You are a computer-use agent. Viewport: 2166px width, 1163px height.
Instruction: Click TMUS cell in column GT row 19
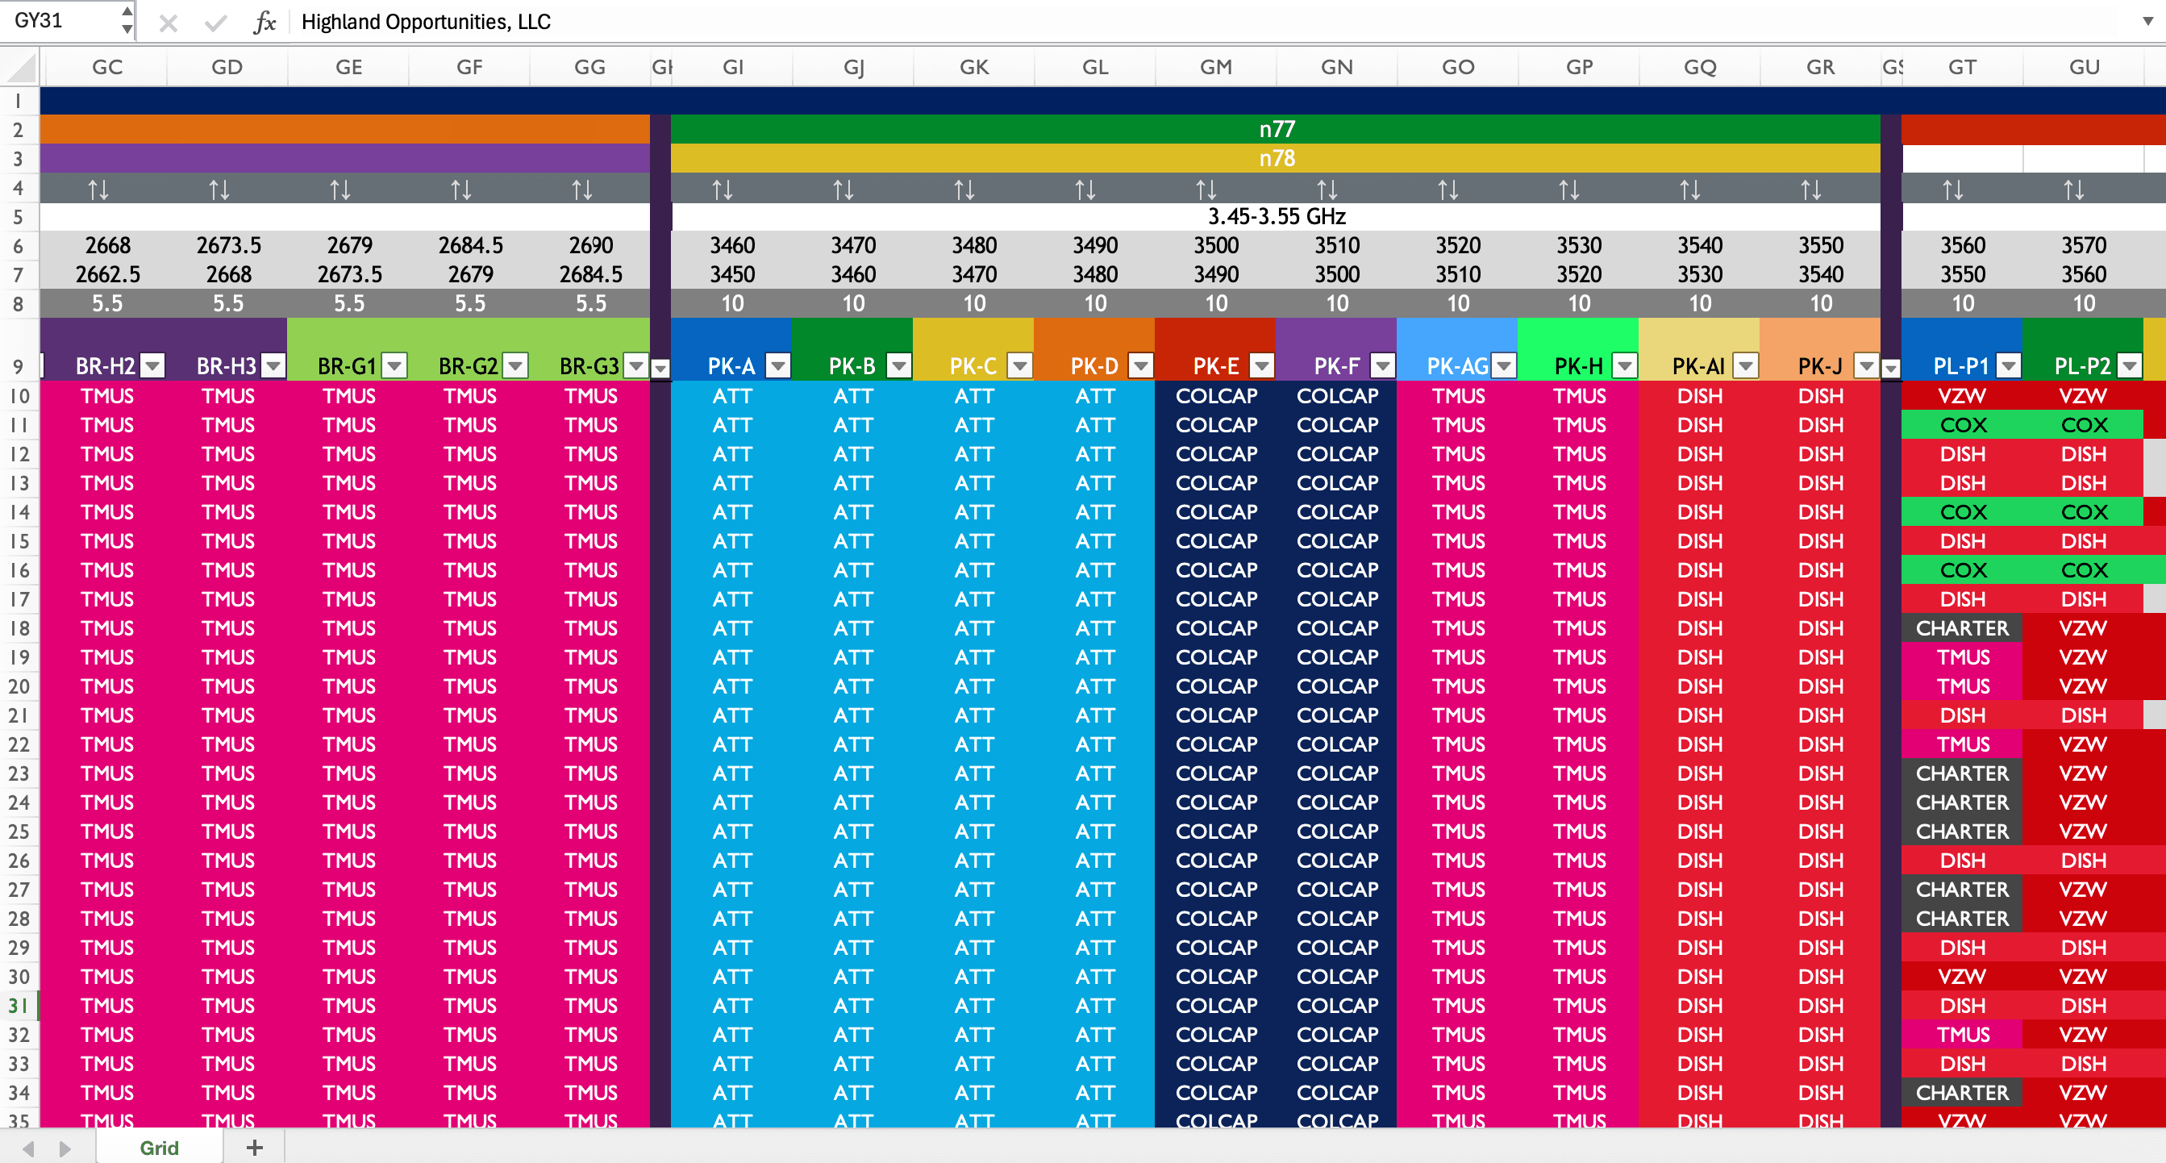click(1963, 657)
